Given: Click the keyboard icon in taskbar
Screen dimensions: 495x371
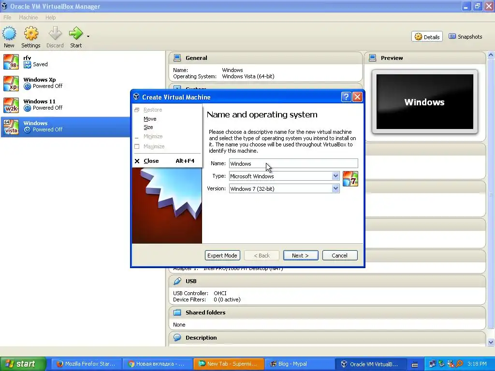Looking at the screenshot, I should click(x=415, y=364).
